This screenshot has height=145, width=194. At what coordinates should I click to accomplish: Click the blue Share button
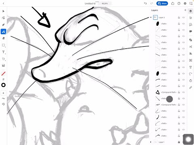[x=162, y=4]
